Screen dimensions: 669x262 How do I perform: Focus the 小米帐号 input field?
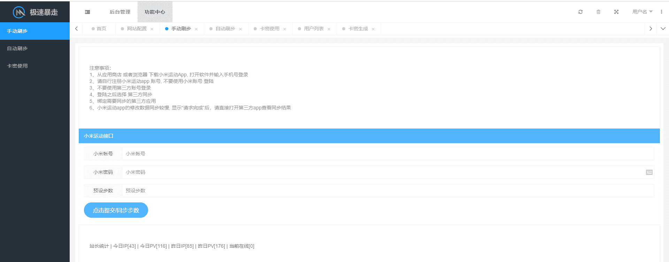[x=388, y=154]
